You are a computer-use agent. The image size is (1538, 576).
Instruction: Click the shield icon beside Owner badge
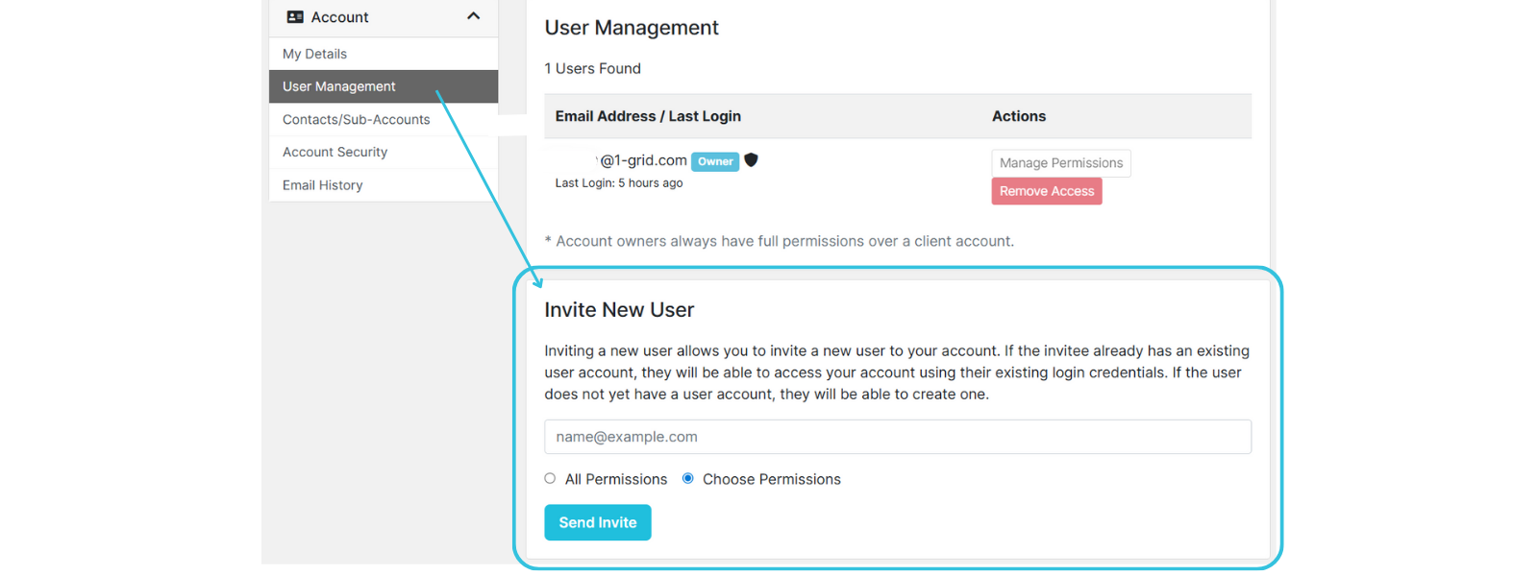[x=752, y=160]
